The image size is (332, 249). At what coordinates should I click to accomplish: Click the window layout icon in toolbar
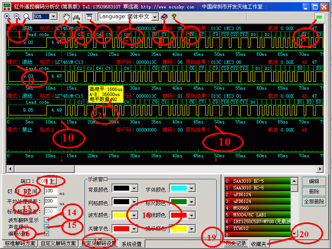click(x=89, y=16)
